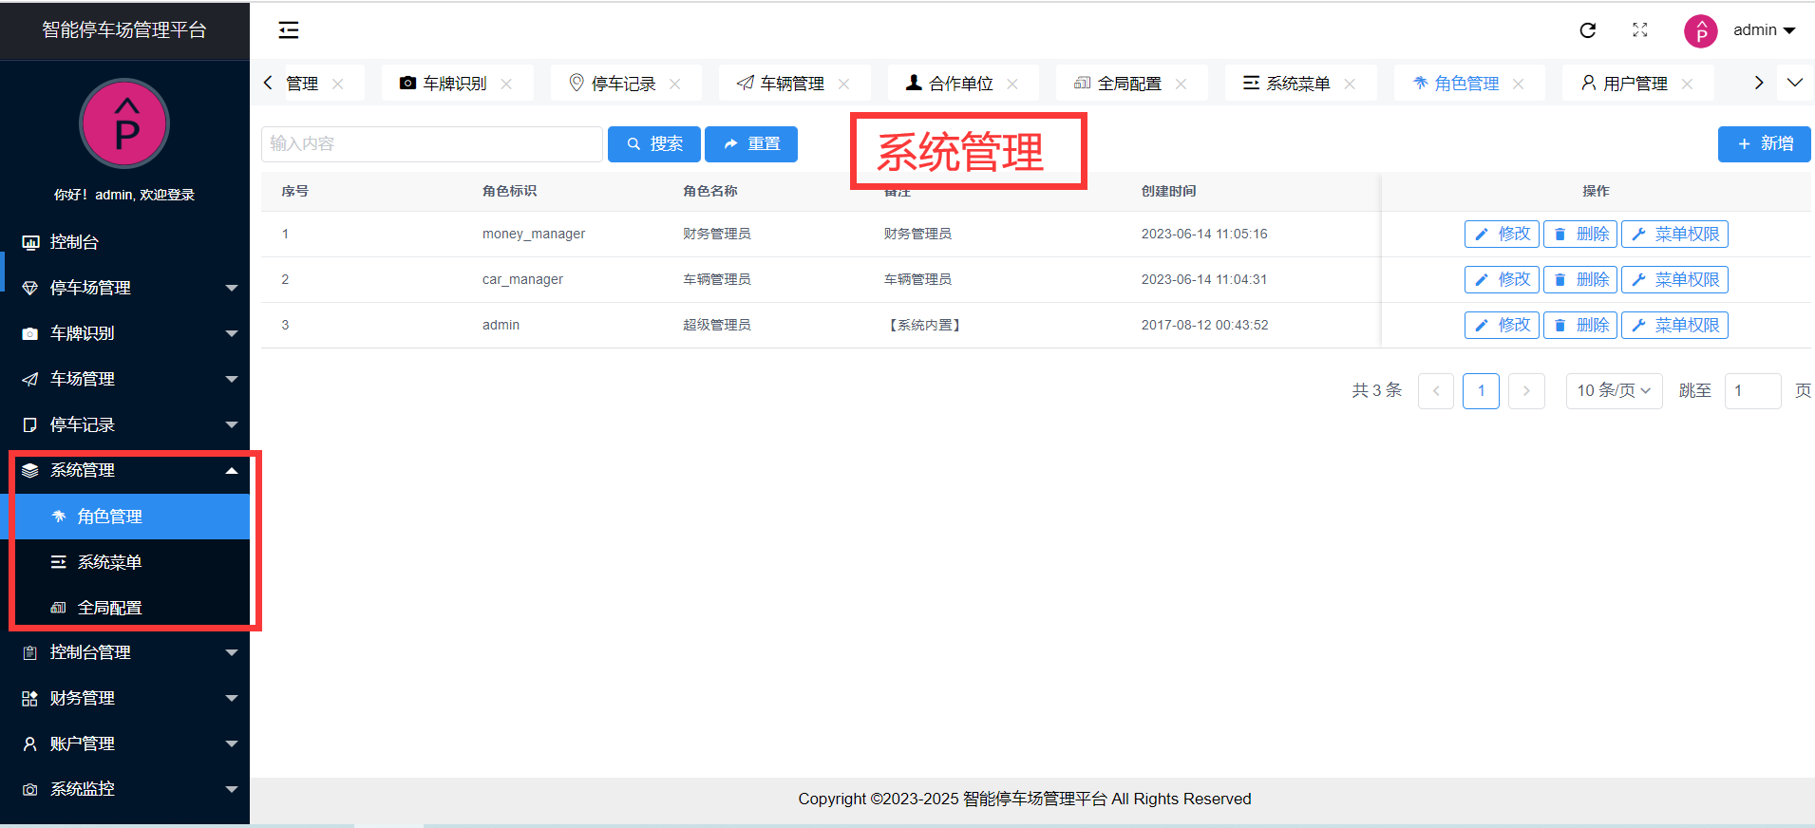Image resolution: width=1815 pixels, height=828 pixels.
Task: Go to the next page arrow
Action: (1526, 390)
